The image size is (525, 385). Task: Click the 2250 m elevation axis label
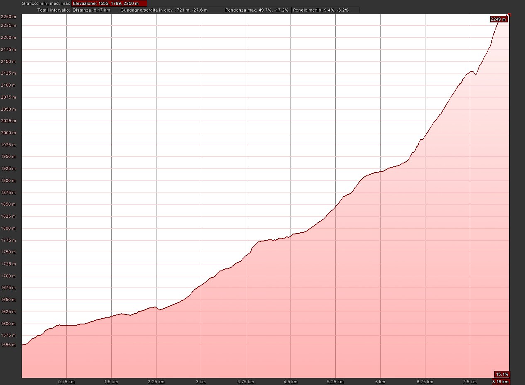[8, 17]
